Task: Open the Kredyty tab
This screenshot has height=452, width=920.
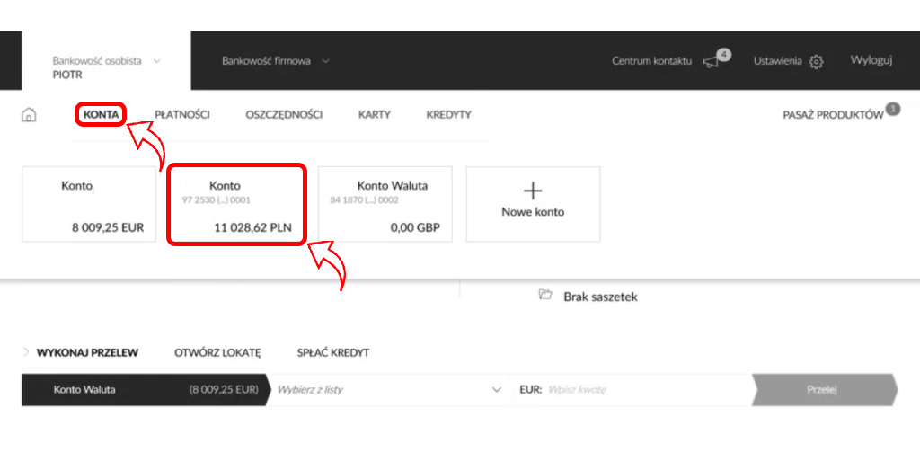Action: pyautogui.click(x=448, y=115)
